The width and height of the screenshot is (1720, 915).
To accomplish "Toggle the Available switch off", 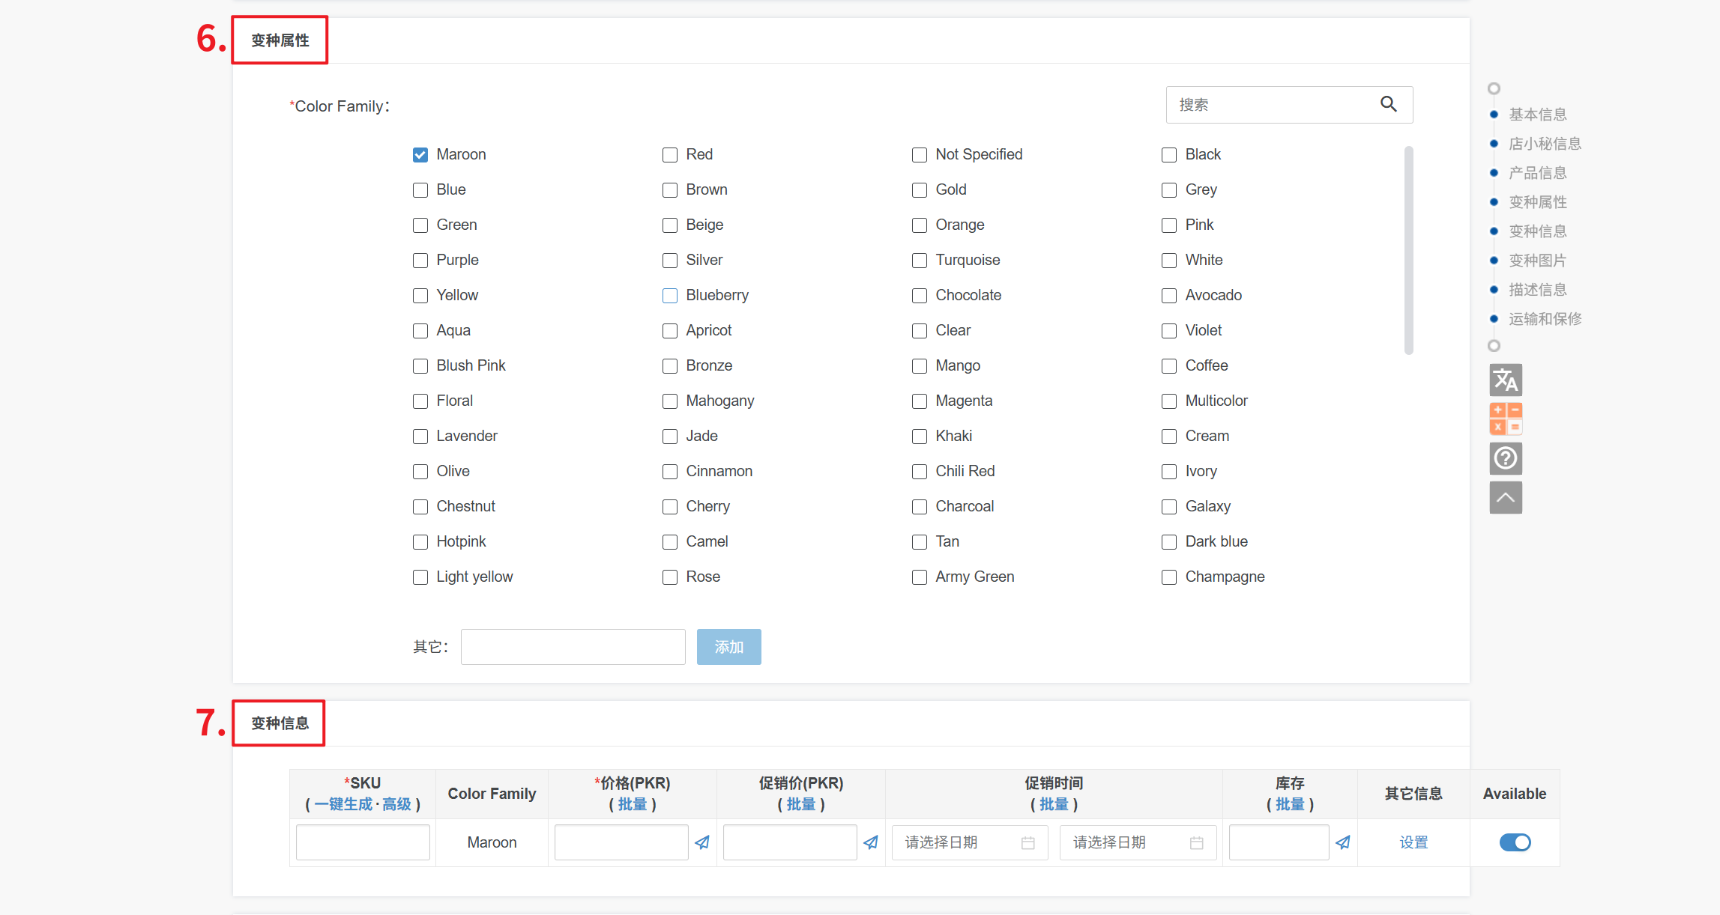I will point(1515,842).
